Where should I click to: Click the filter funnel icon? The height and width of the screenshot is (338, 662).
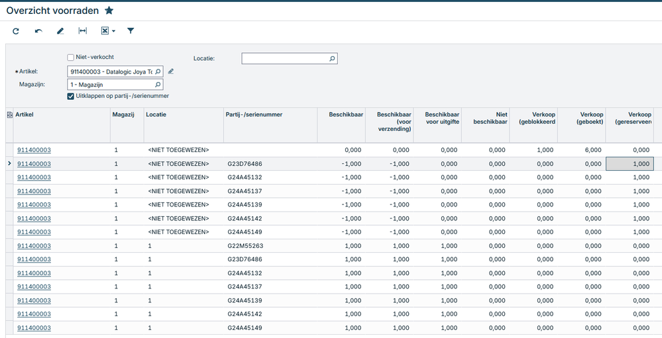tap(131, 31)
